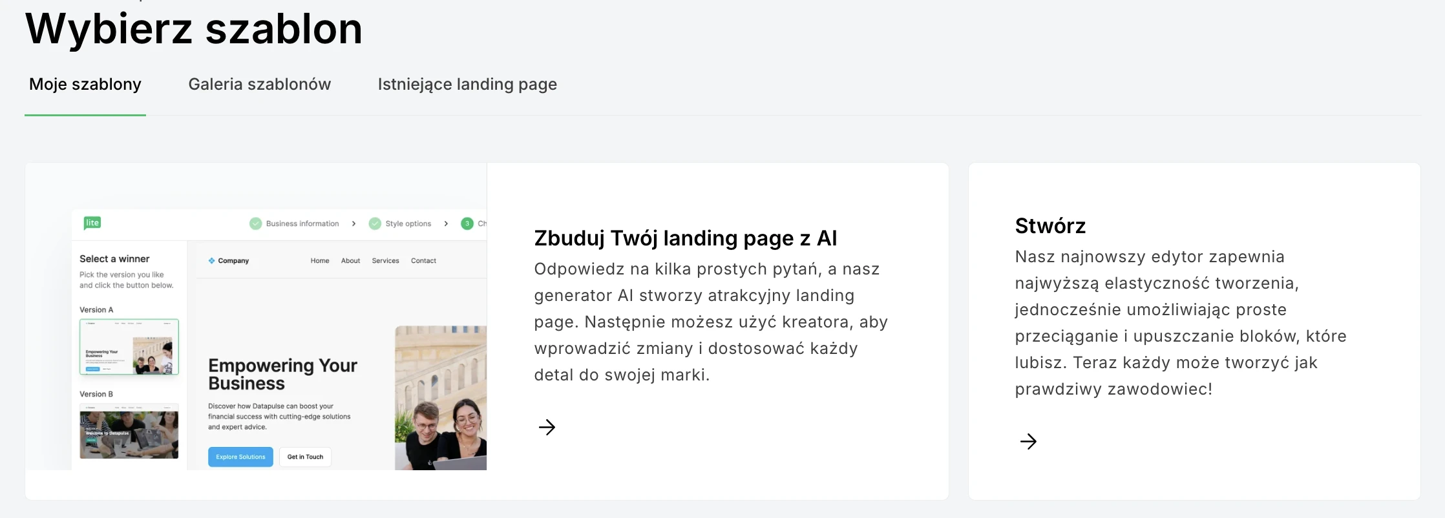Select the Version A thumbnail
The height and width of the screenshot is (518, 1445).
click(x=129, y=347)
